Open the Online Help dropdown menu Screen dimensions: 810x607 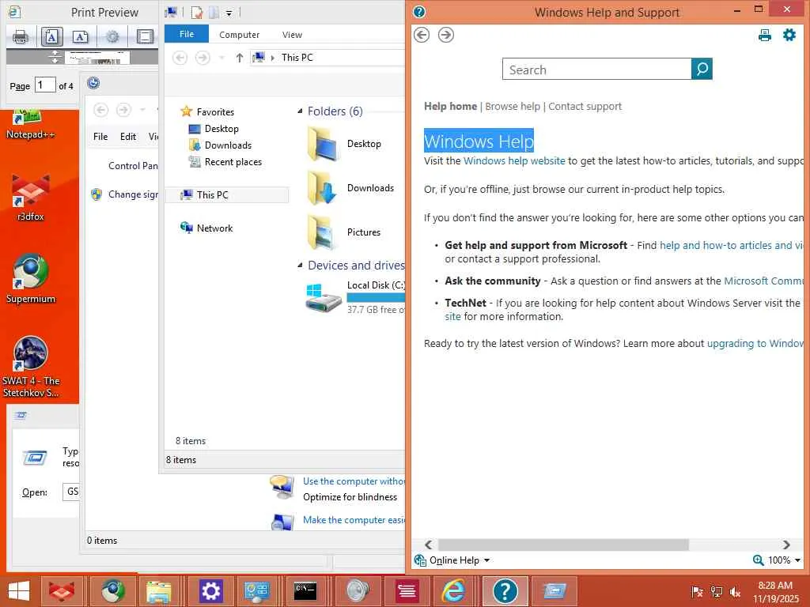point(452,560)
